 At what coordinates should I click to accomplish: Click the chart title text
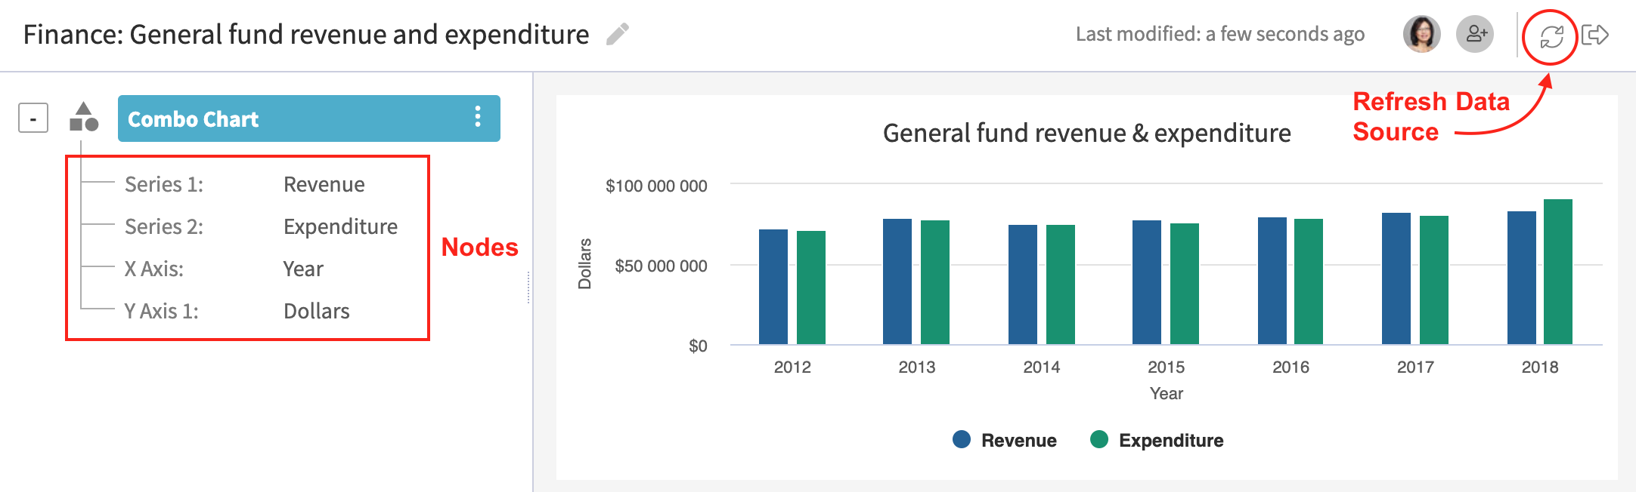(x=1086, y=134)
